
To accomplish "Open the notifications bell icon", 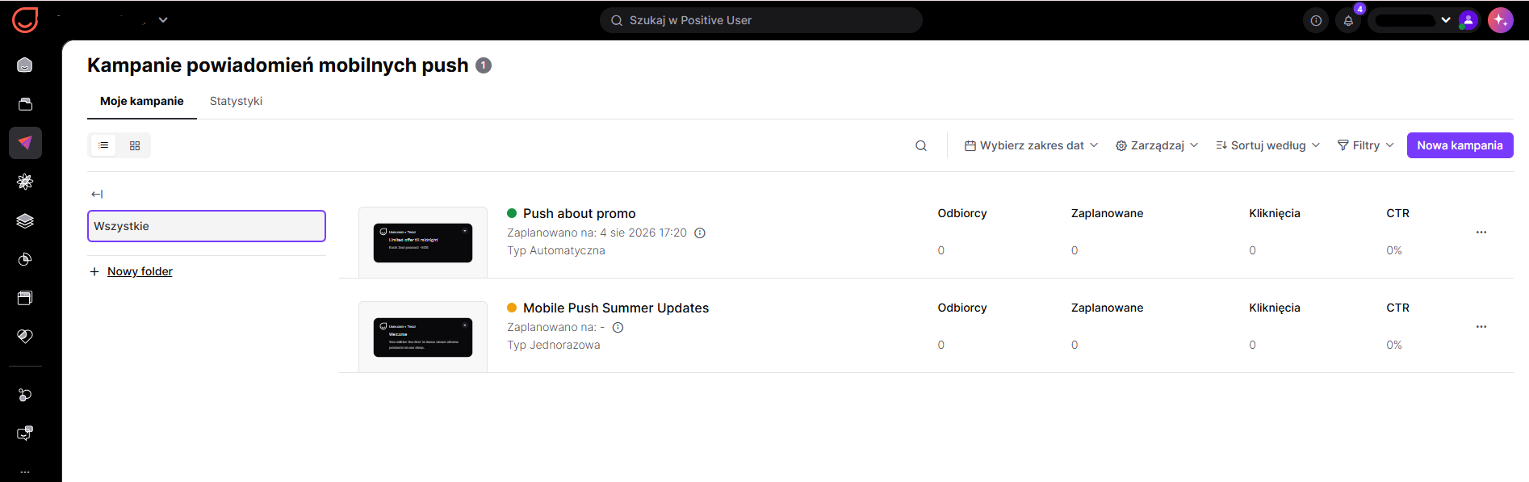I will (1348, 21).
